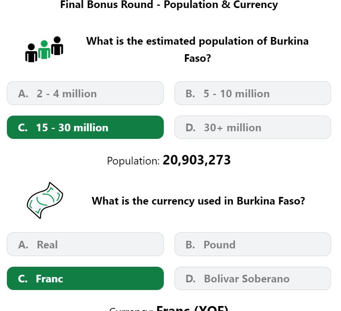This screenshot has width=341, height=311.
Task: Click the letter B in Pound option
Action: (x=190, y=245)
